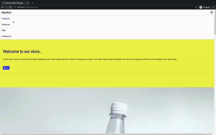Open Chrome three-dot menu
Image resolution: width=216 pixels, height=135 pixels.
point(213,7)
